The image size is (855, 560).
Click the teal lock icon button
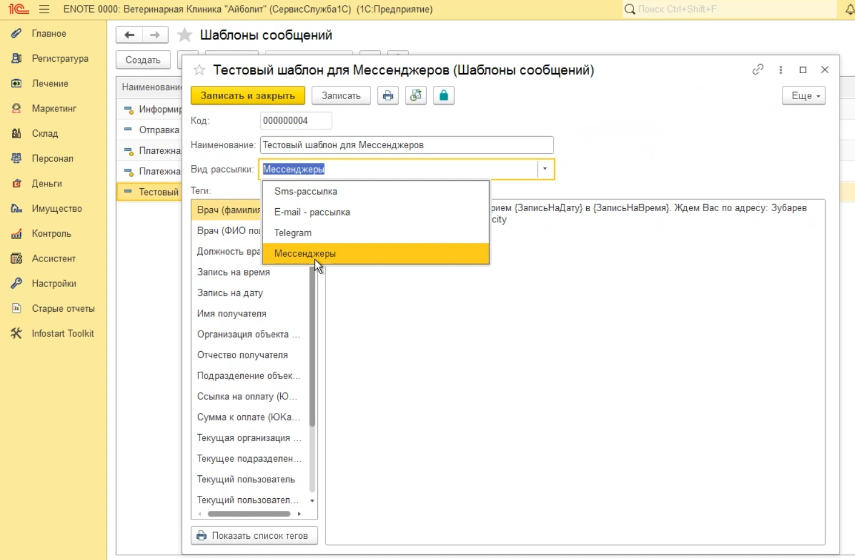(444, 96)
